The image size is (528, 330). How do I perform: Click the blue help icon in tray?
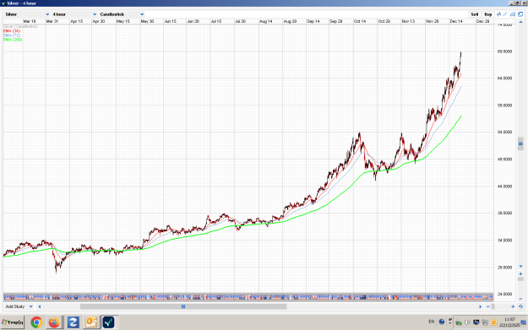442,322
